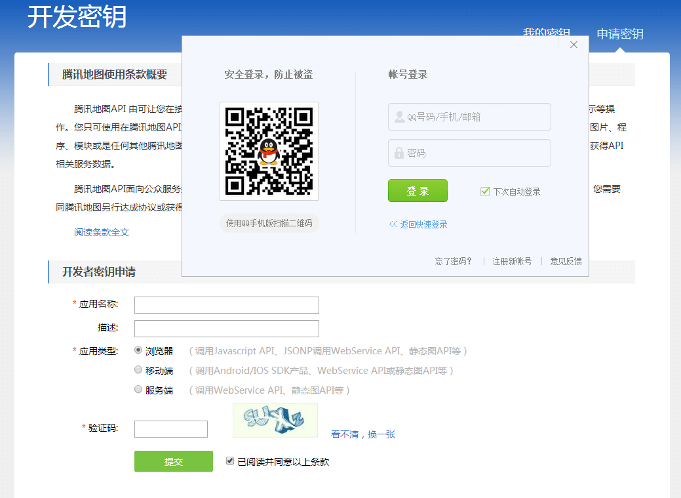Open the 注册新帐号 link
The image size is (681, 498).
[x=512, y=261]
